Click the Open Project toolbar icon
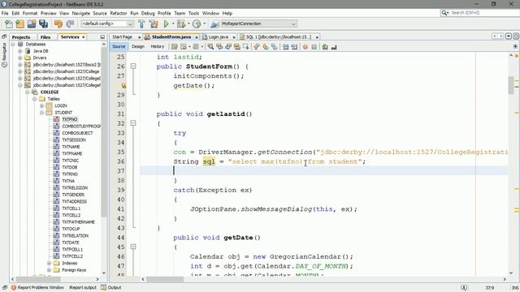Image resolution: width=520 pixels, height=292 pixels. 32,24
